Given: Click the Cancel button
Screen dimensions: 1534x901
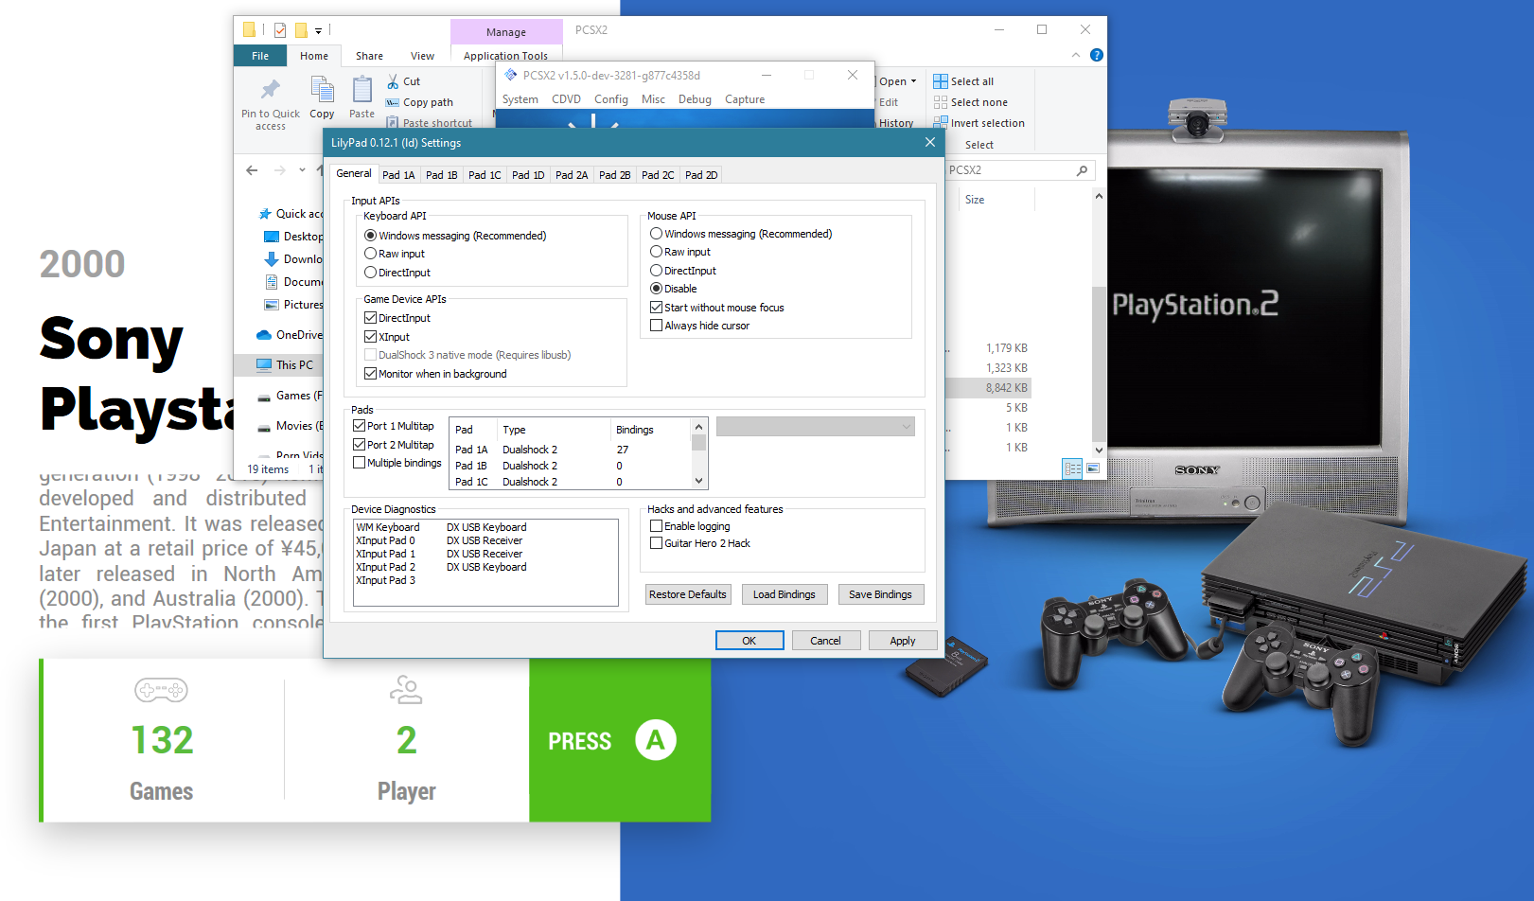Looking at the screenshot, I should point(825,641).
